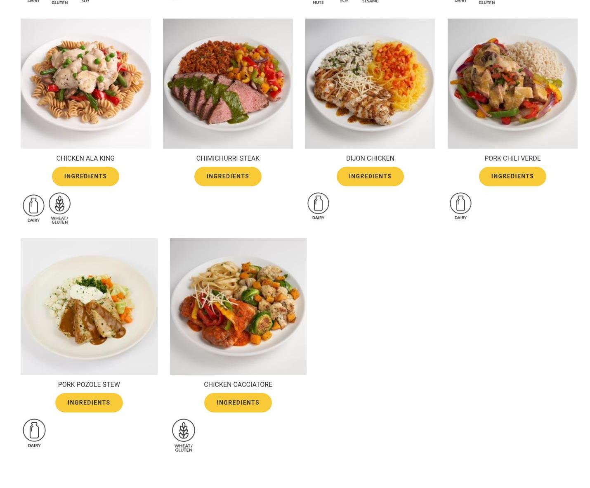Open the Dijon Chicken meal image
This screenshot has width=590, height=488.
[370, 83]
